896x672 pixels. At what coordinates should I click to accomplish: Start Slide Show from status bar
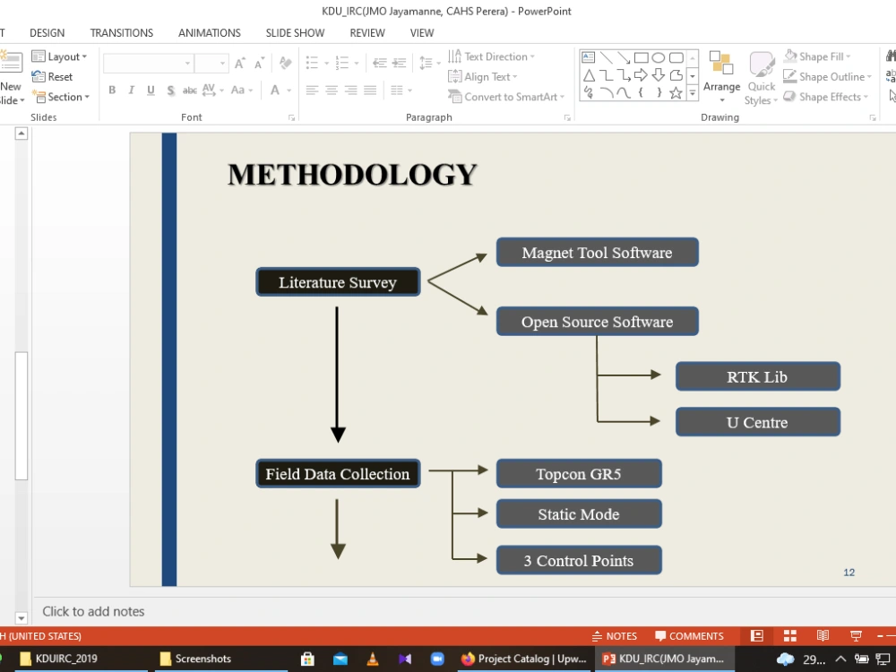tap(856, 636)
